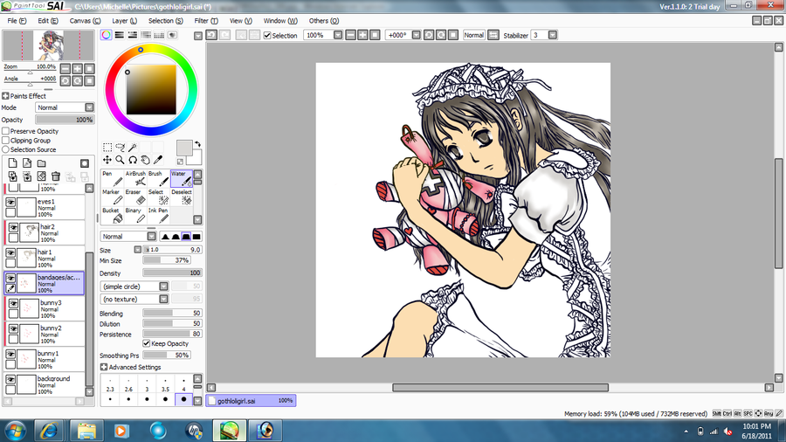
Task: Choose the Deselect pen tool
Action: coord(182,197)
